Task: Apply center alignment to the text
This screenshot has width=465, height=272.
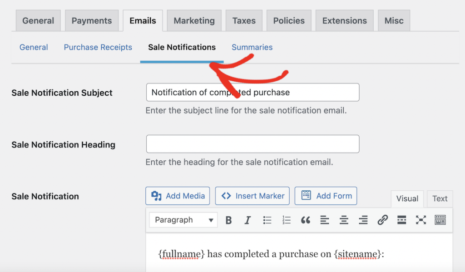Action: tap(344, 220)
